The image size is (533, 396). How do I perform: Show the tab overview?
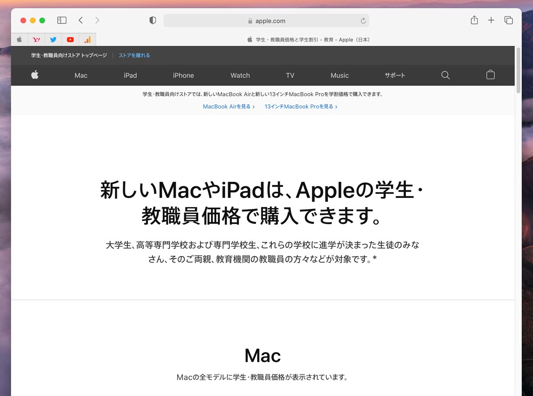pyautogui.click(x=509, y=20)
